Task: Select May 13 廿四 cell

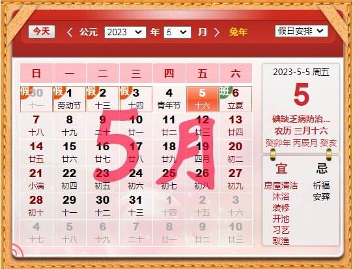Action: [236, 126]
